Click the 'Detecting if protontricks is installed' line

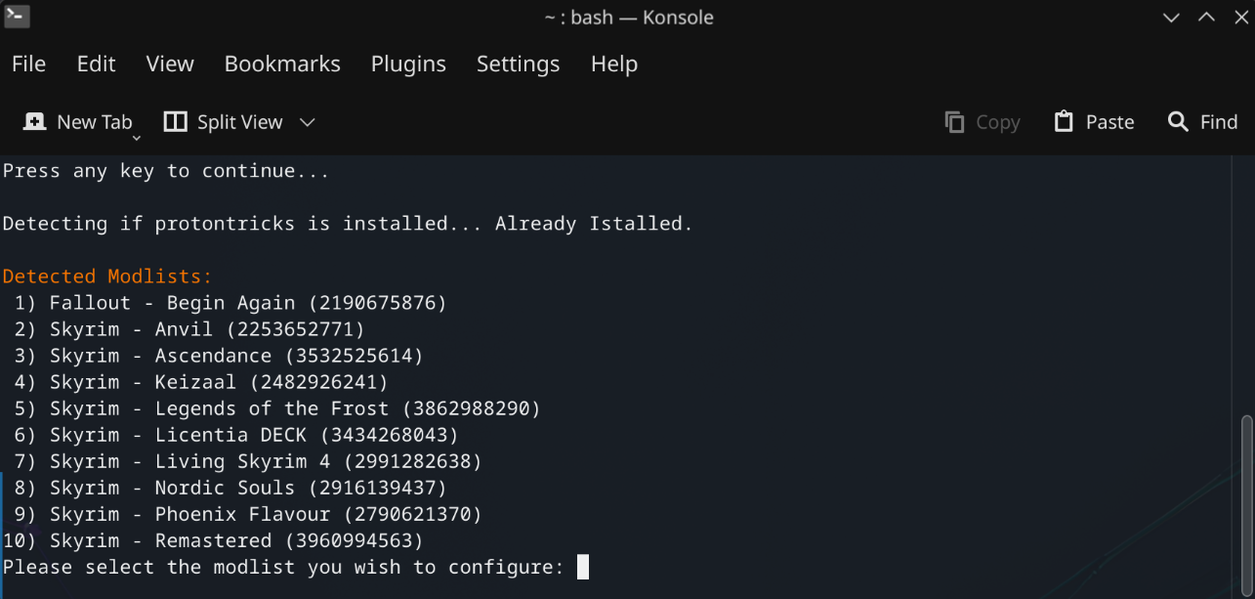(348, 224)
